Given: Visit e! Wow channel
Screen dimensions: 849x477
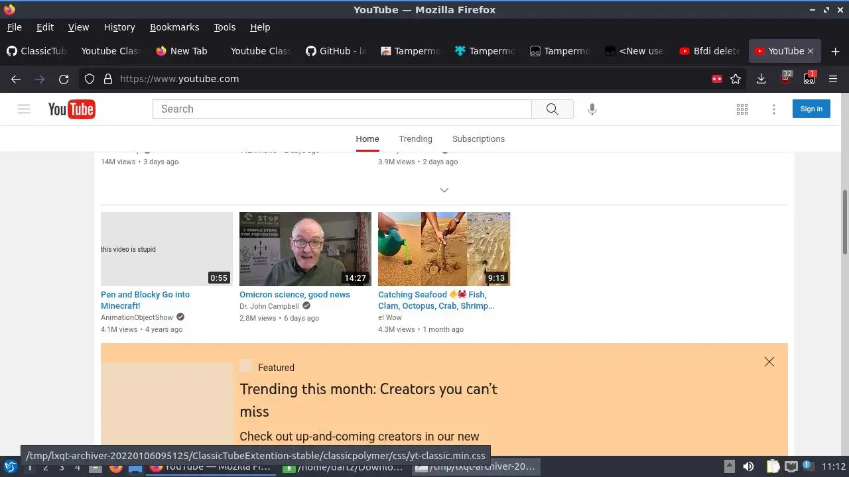Looking at the screenshot, I should (x=390, y=317).
